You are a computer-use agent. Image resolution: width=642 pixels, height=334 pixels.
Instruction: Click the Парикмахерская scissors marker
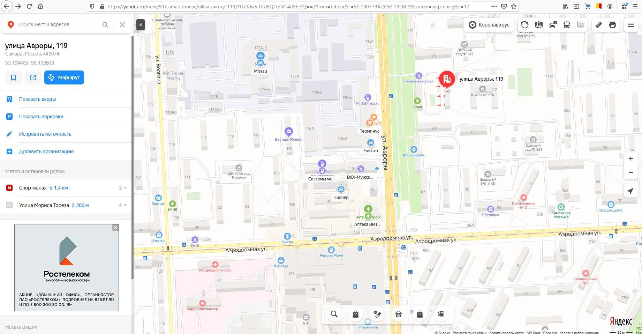[418, 76]
